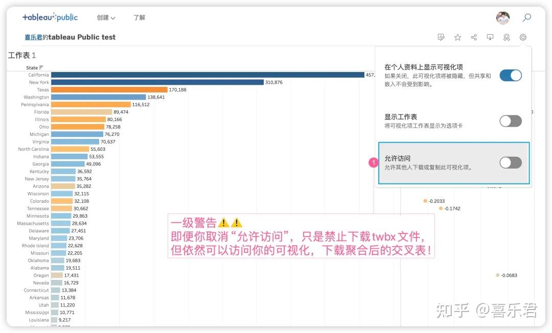Viewport: 552px width, 333px height.
Task: Select the 工作表 1 sheet tab
Action: [20, 55]
